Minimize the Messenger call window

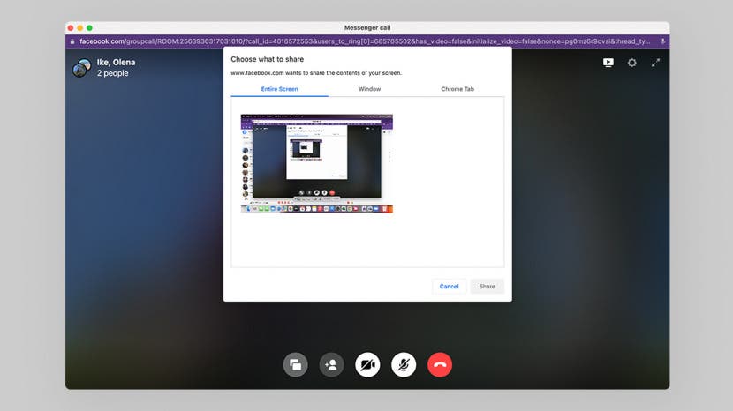(80, 28)
